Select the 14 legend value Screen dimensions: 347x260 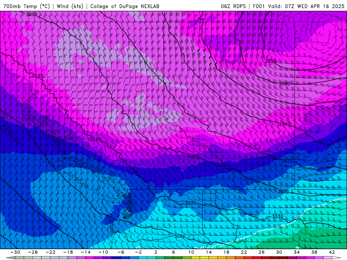[x=209, y=252]
